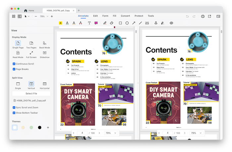Select the eraser tool
This screenshot has width=232, height=152.
(112, 23)
